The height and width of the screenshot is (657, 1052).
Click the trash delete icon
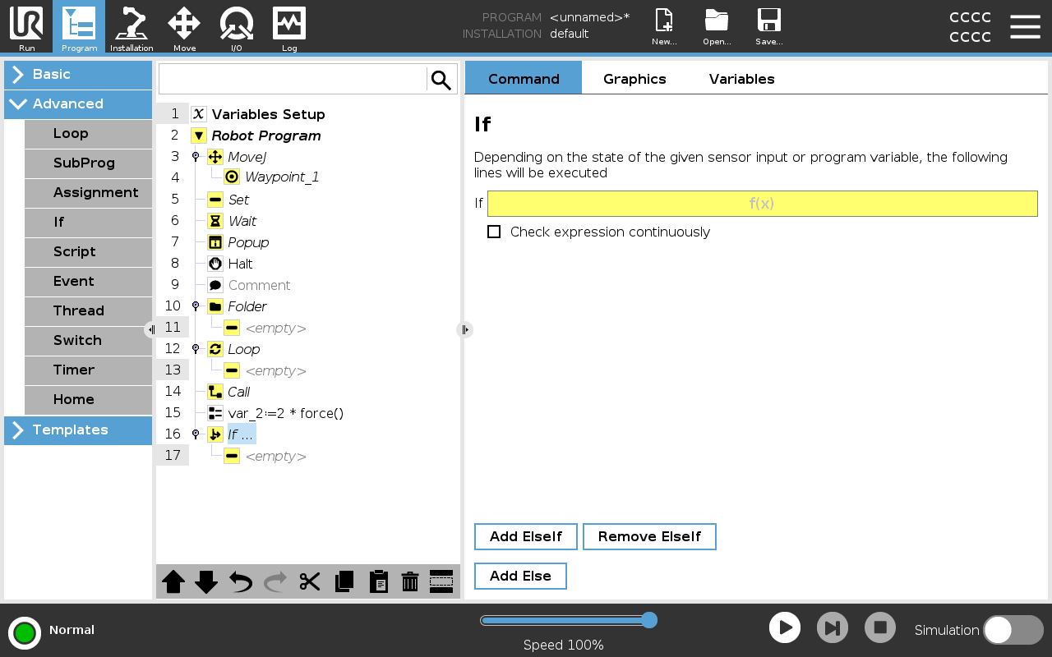click(x=410, y=581)
